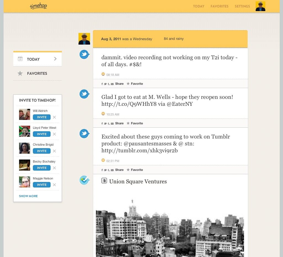Click the star icon beside Favorites sidebar item

20,73
